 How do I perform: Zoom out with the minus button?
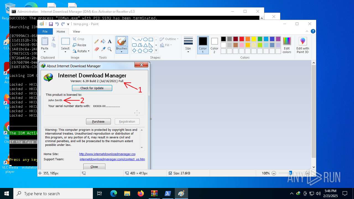point(274,173)
